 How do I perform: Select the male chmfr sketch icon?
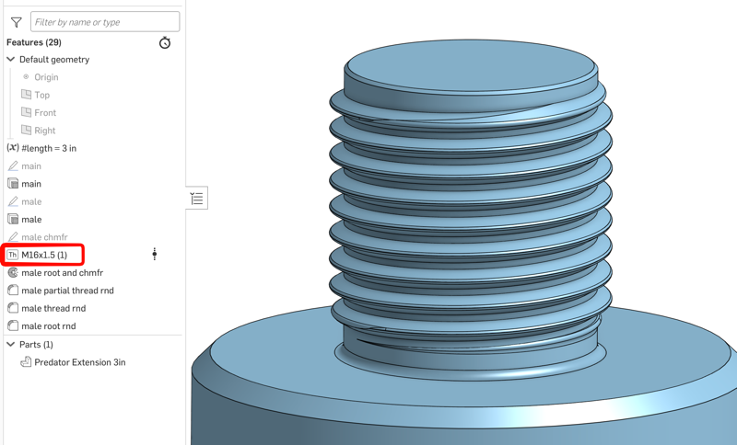pos(13,237)
